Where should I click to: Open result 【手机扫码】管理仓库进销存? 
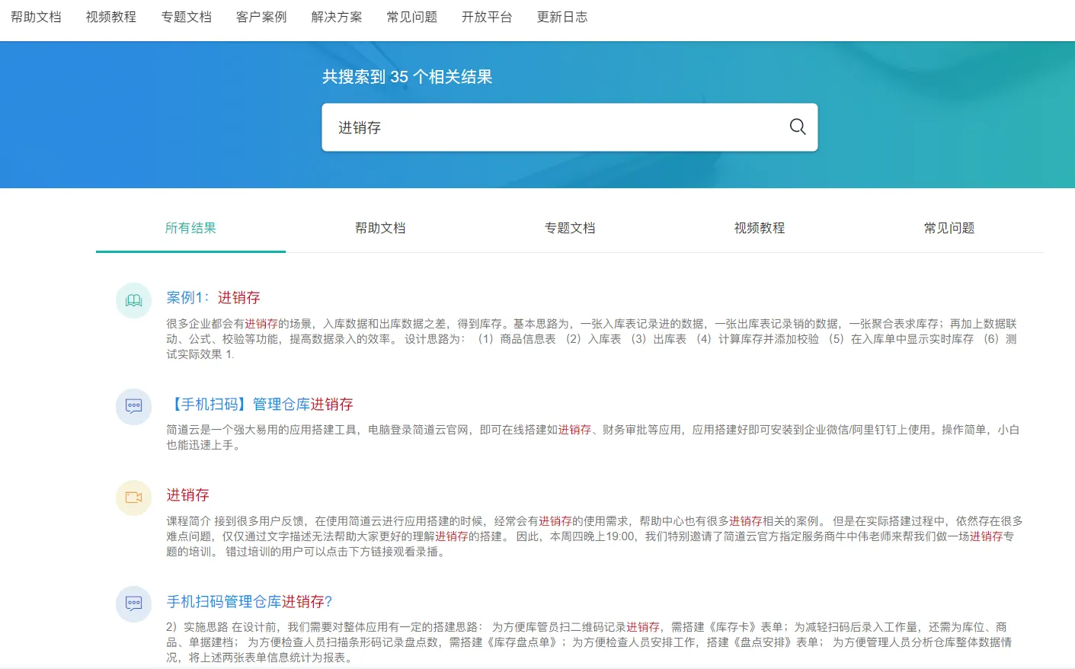(260, 404)
